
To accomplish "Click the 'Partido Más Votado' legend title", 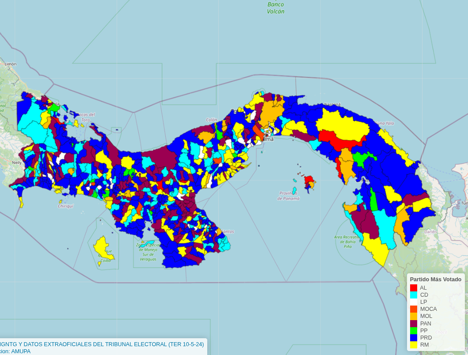I will (435, 279).
